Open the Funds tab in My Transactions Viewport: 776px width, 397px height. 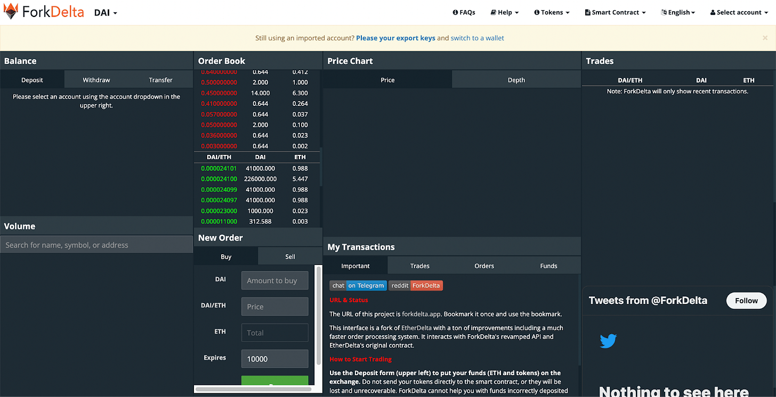[x=548, y=266]
